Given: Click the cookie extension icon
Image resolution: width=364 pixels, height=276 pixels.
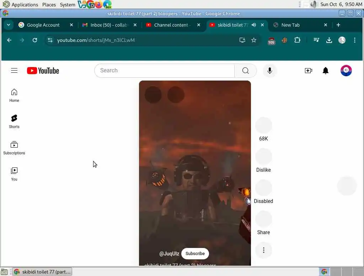Looking at the screenshot, I should pos(284,40).
